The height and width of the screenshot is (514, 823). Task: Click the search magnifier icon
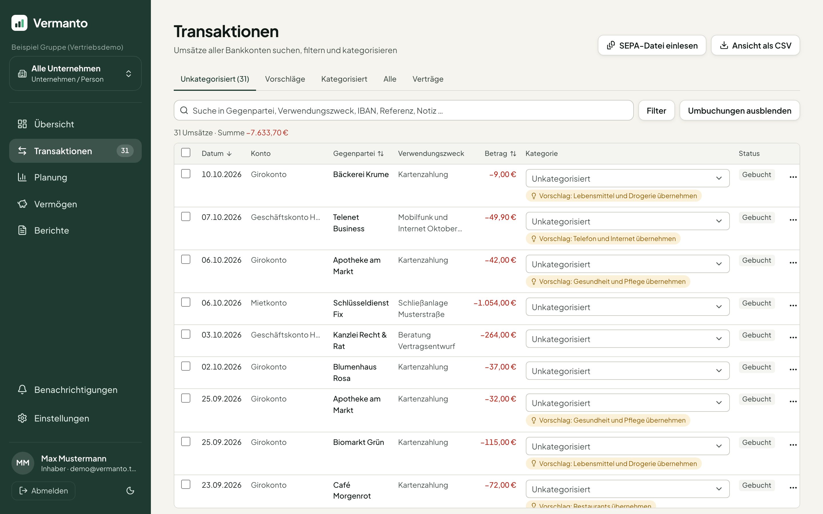coord(184,111)
